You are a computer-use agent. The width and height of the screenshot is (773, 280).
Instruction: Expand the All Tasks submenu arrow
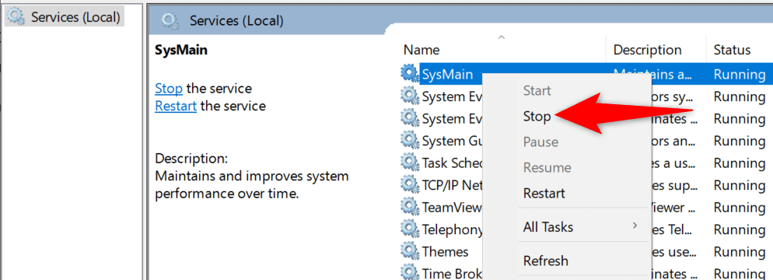(x=635, y=226)
